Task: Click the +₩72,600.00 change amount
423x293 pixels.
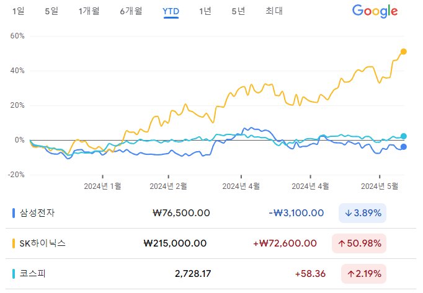Action: 285,243
